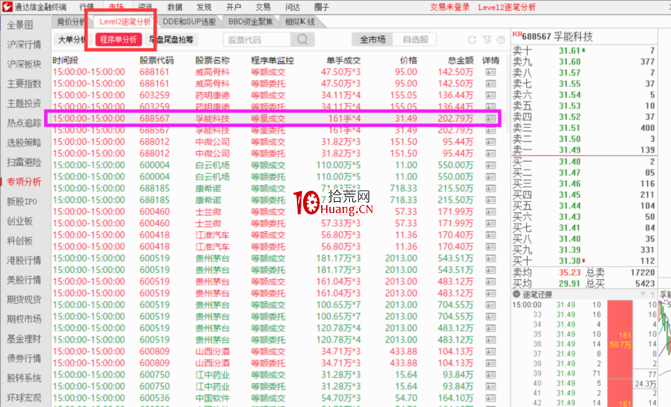Open detail icon for first 600418 江淮汽车 row
The height and width of the screenshot is (407, 671).
click(490, 235)
